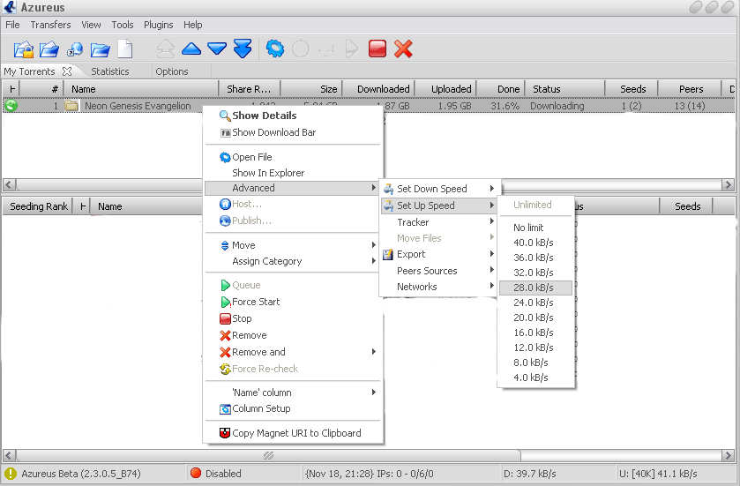Select Remove in the context menu
This screenshot has width=740, height=486.
tap(293, 335)
